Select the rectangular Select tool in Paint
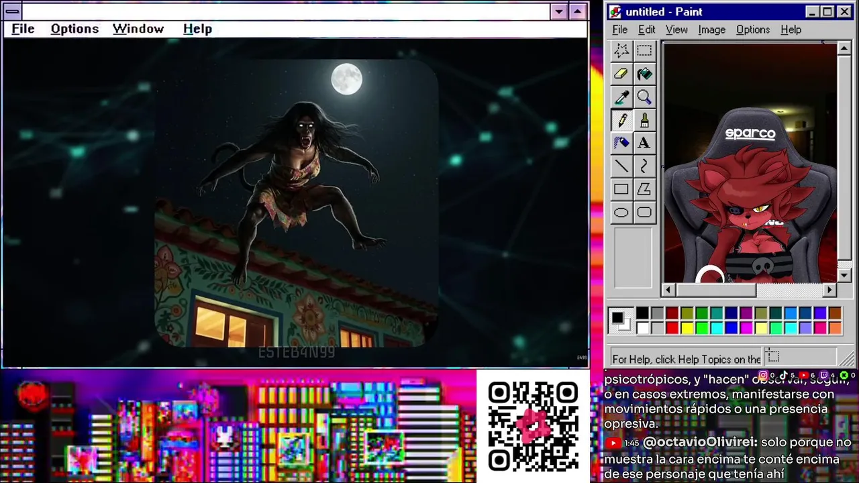 click(644, 50)
